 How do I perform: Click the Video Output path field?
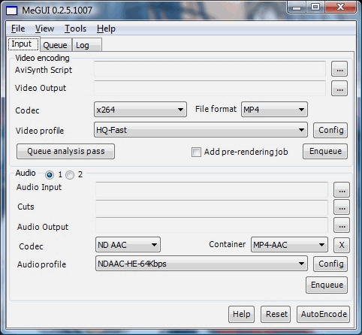(x=210, y=88)
